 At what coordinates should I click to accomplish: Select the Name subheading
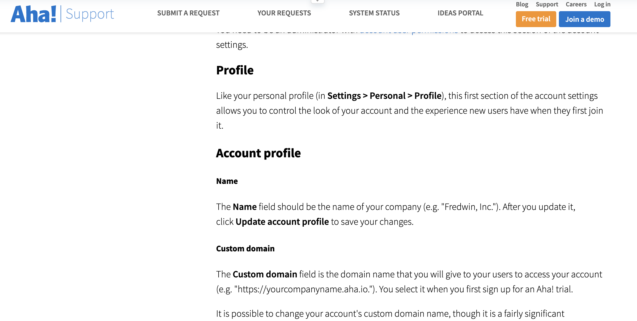227,181
